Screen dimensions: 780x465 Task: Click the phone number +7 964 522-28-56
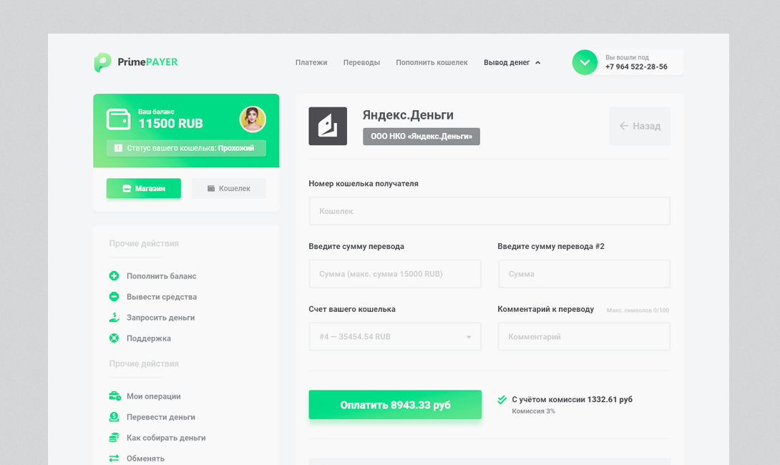click(x=636, y=67)
